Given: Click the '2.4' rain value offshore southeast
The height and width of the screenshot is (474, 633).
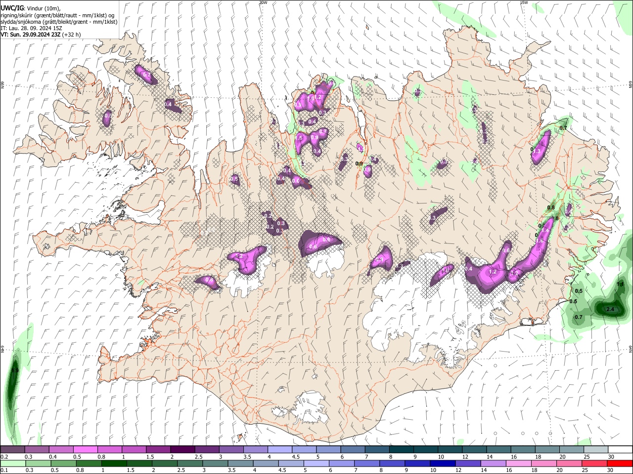Looking at the screenshot, I should coord(610,310).
